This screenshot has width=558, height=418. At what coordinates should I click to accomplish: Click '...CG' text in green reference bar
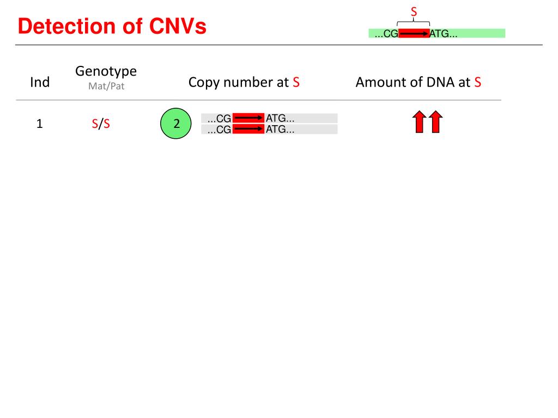tap(386, 34)
